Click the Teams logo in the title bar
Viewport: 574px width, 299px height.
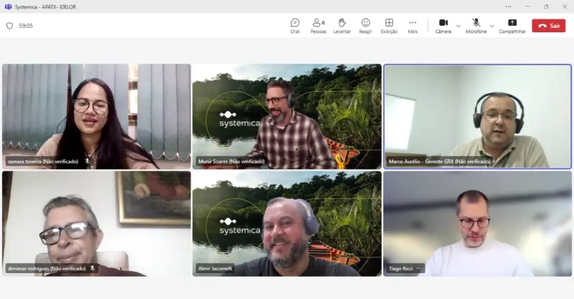pos(8,6)
